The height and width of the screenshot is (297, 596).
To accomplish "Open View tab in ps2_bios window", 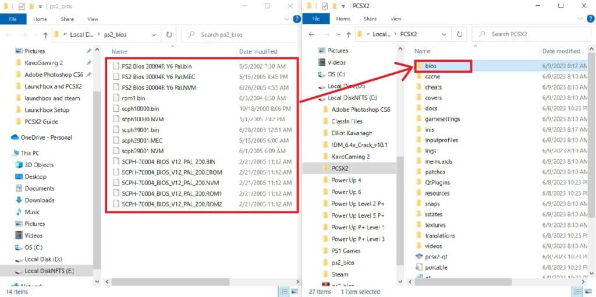I will [x=93, y=19].
